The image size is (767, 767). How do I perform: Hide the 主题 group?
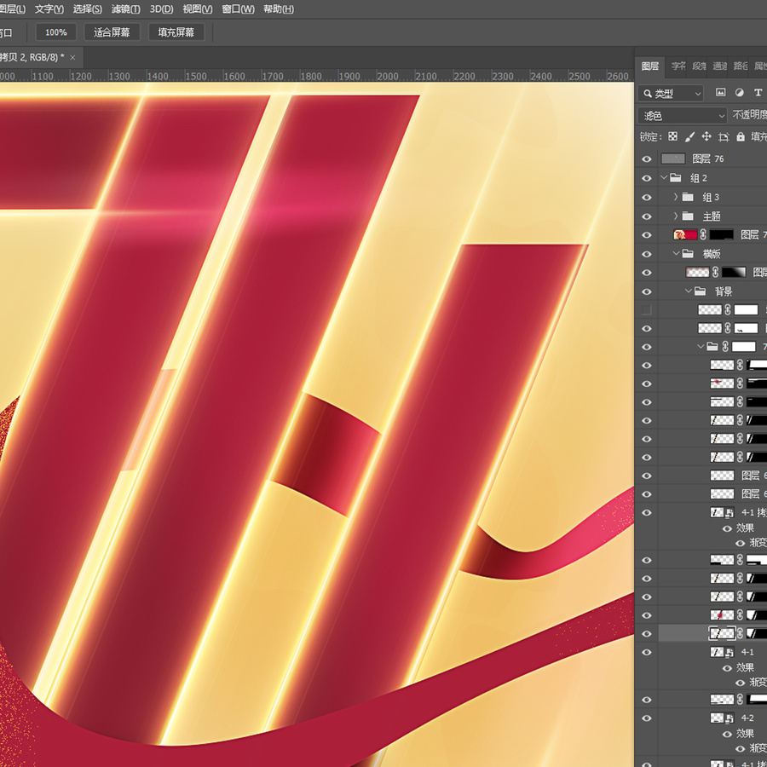[647, 216]
